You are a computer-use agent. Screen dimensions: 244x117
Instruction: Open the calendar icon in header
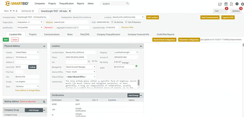click(x=226, y=4)
